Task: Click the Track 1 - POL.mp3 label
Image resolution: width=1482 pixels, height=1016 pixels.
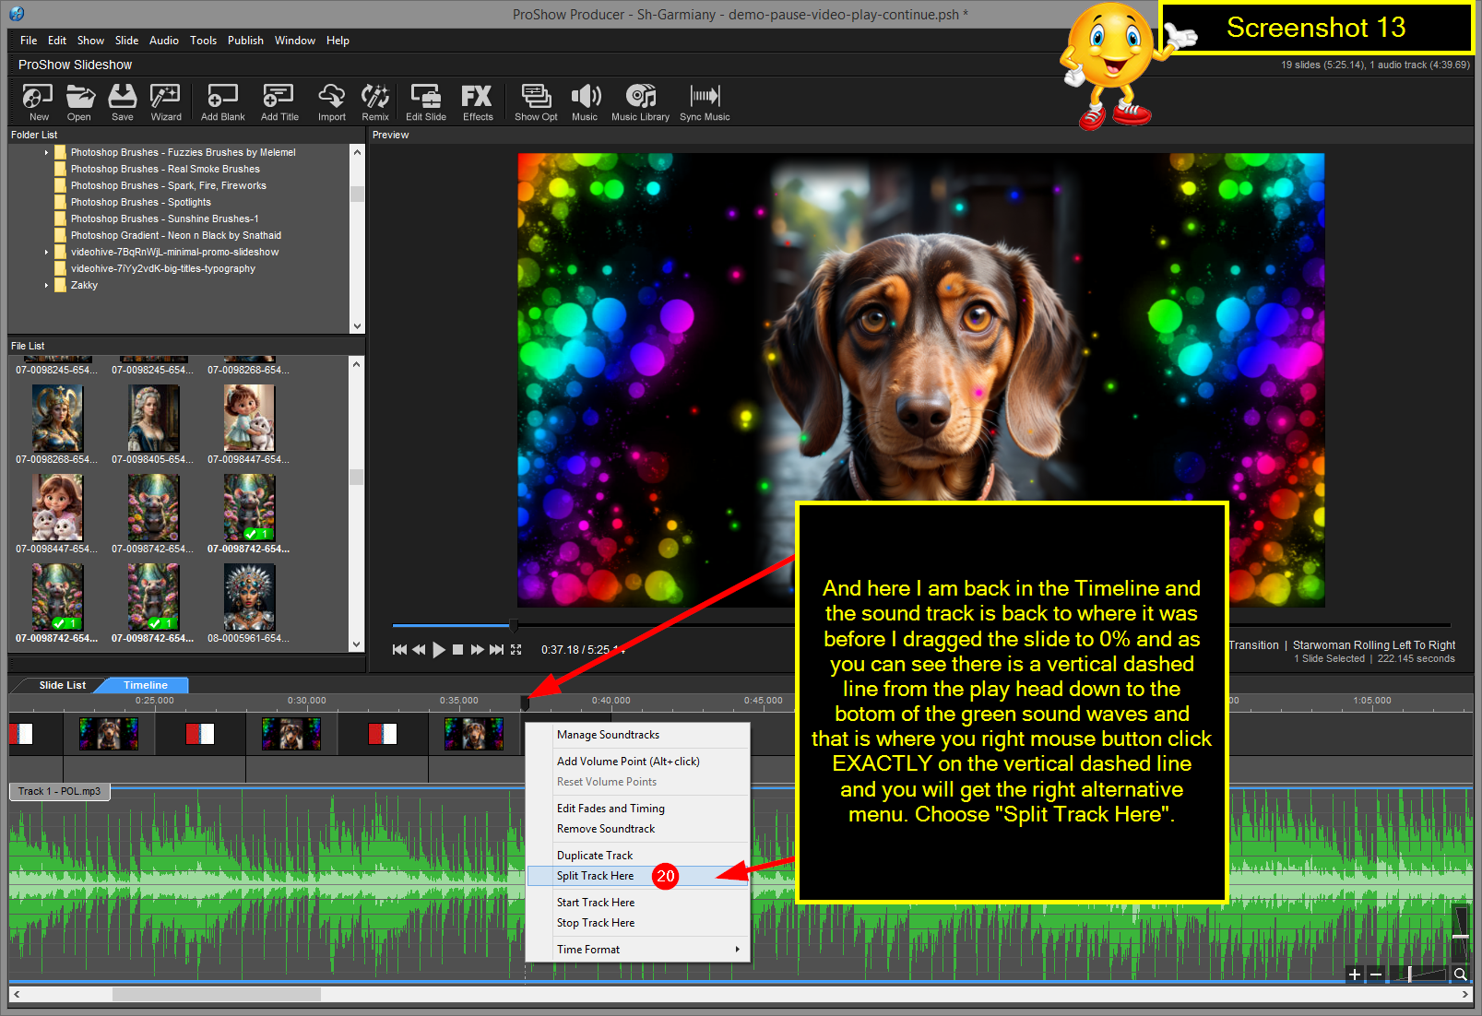Action: (x=59, y=791)
